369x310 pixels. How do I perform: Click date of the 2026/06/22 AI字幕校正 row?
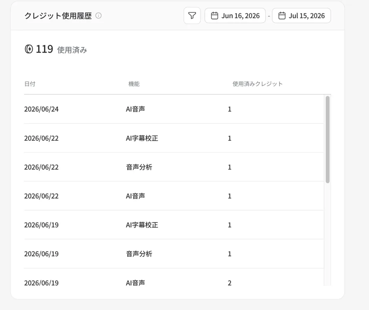pos(41,138)
